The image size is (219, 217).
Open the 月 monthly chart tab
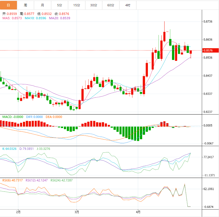click(42, 5)
